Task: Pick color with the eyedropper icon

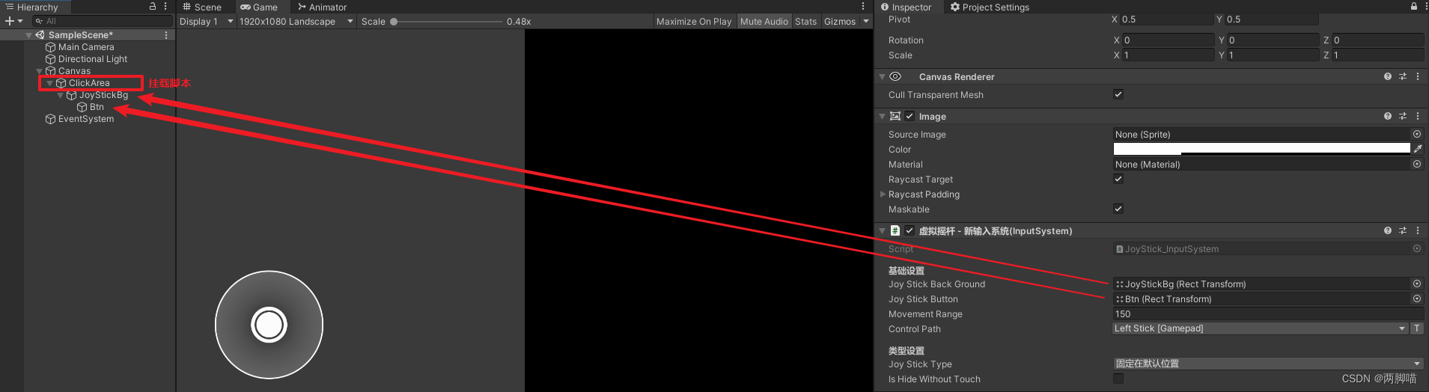Action: click(x=1418, y=149)
